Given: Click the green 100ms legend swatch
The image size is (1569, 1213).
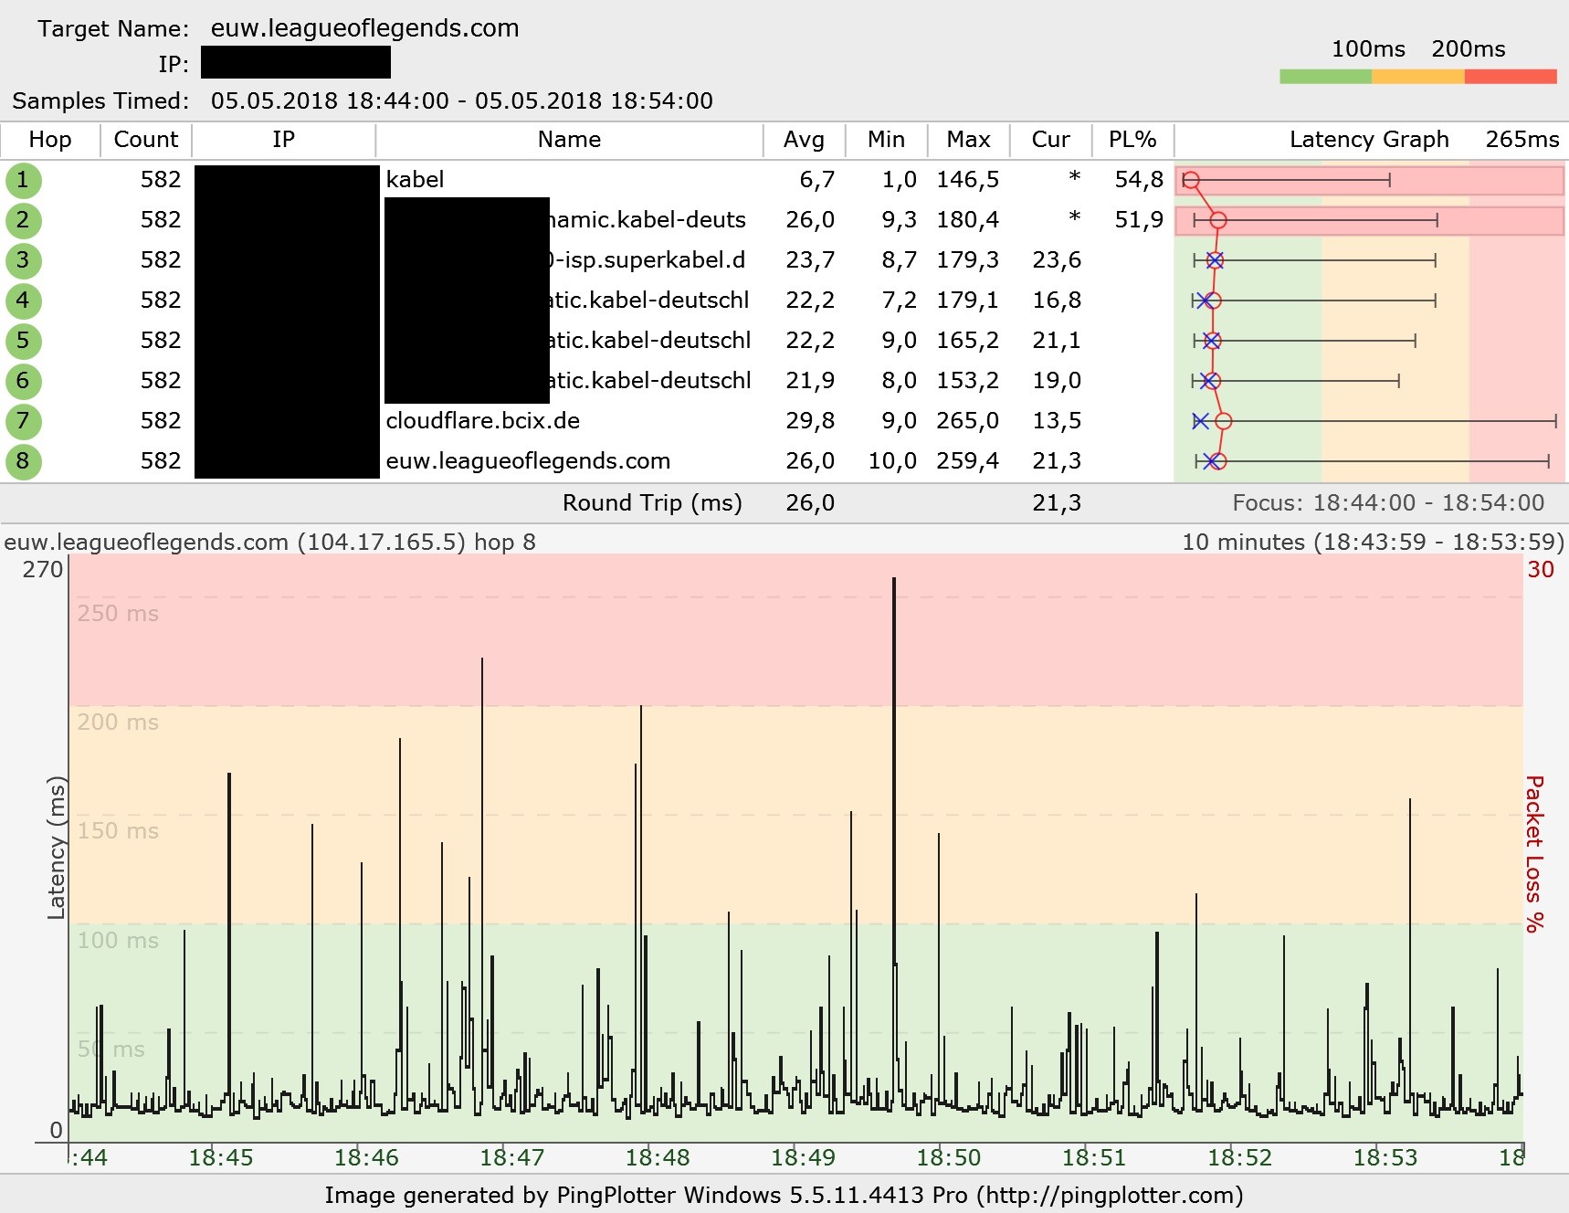Looking at the screenshot, I should (x=1325, y=77).
